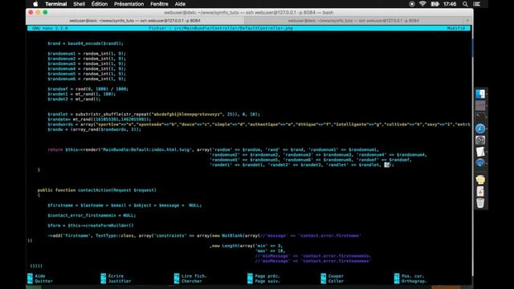Open the Wi-Fi status menu
This screenshot has width=514, height=289.
422,4
